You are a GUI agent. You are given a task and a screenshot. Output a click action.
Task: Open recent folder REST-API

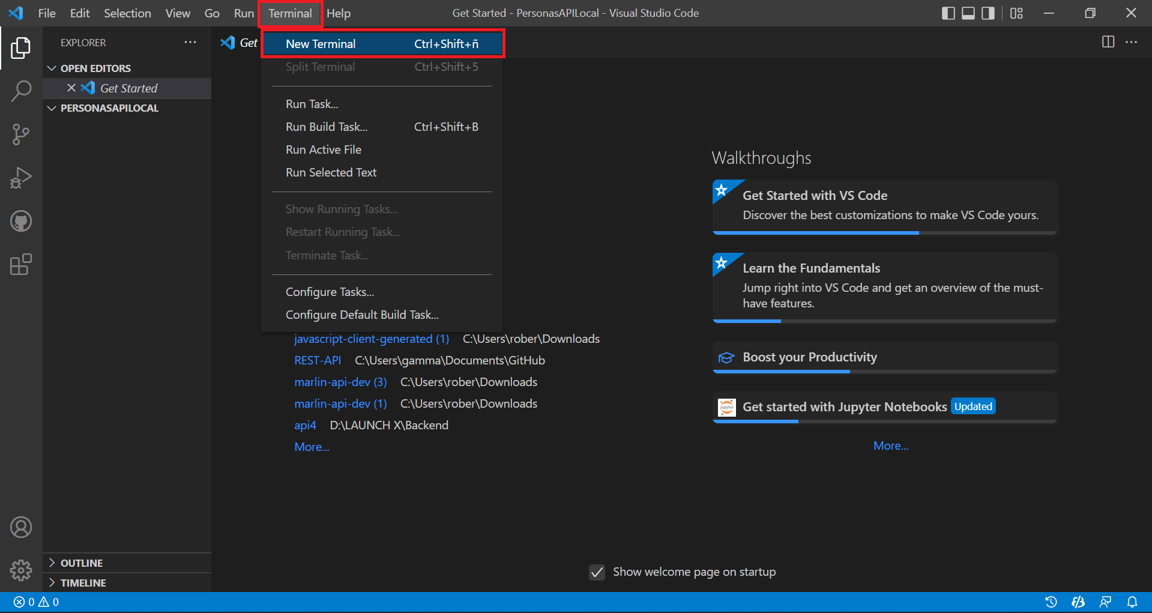click(318, 360)
